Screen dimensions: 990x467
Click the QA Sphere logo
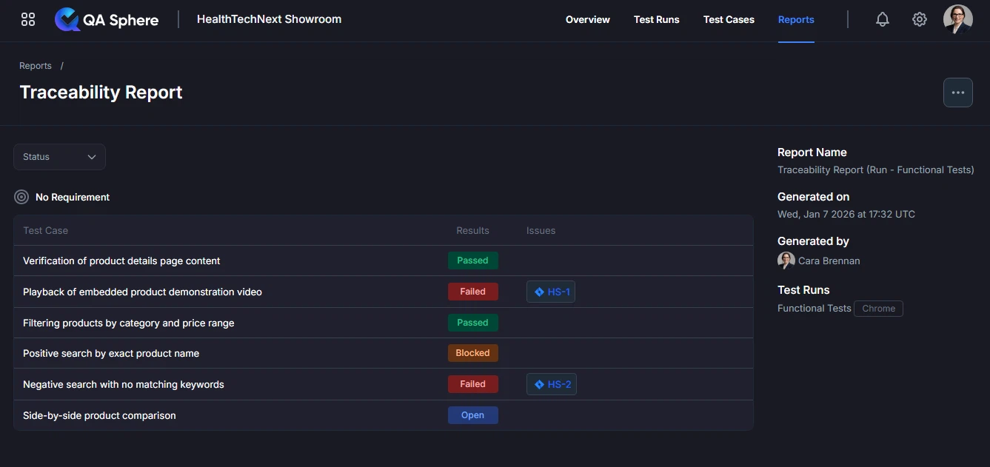click(x=107, y=20)
